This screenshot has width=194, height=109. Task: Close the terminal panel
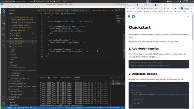click(x=122, y=78)
